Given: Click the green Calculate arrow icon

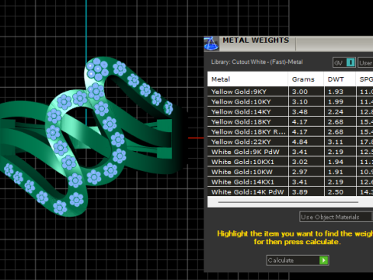Looking at the screenshot, I should coord(323,260).
